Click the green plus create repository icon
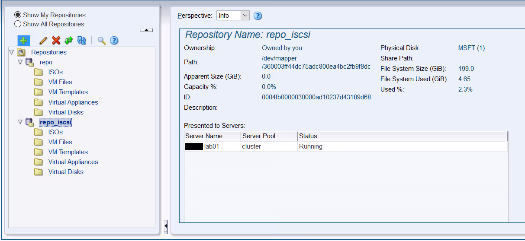525x241 pixels. [x=23, y=41]
